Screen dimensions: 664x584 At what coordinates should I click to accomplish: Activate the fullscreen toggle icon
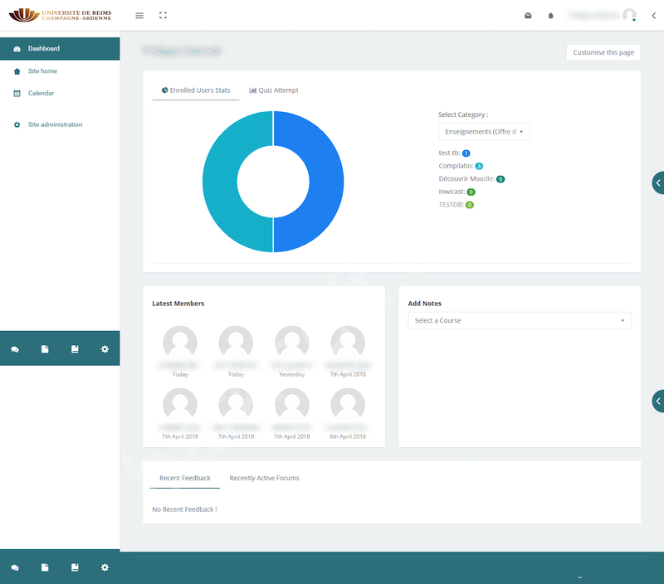(x=163, y=15)
